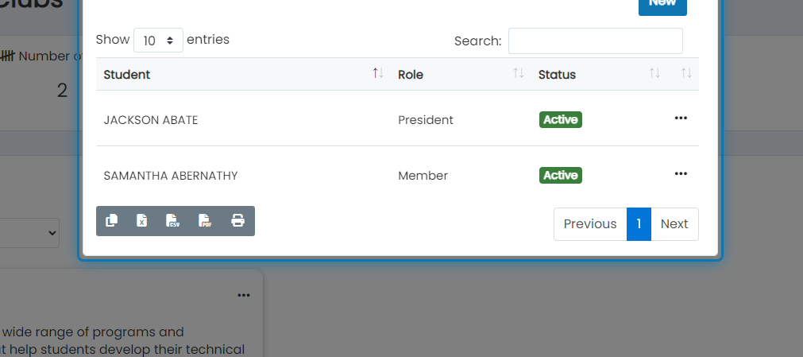Image resolution: width=803 pixels, height=357 pixels.
Task: Focus the Search input field
Action: click(595, 41)
